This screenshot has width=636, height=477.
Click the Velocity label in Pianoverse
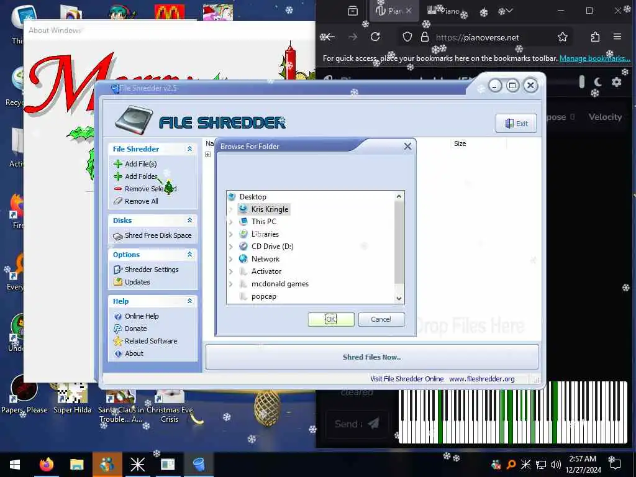[x=605, y=117]
